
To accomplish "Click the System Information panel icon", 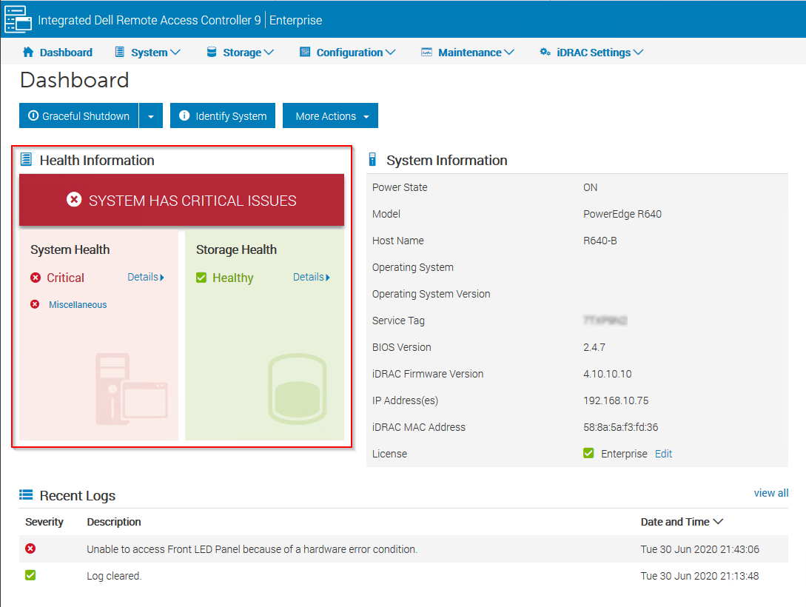I will [372, 160].
